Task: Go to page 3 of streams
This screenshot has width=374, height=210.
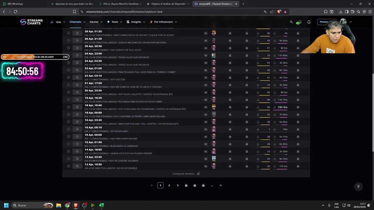Action: [178, 185]
